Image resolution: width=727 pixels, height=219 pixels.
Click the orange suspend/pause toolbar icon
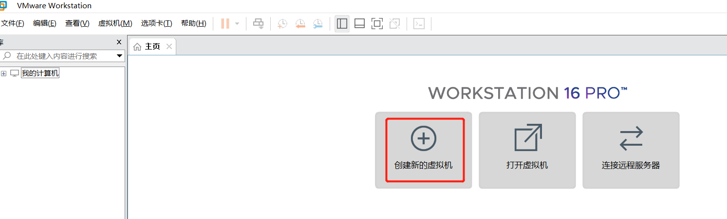tap(225, 23)
